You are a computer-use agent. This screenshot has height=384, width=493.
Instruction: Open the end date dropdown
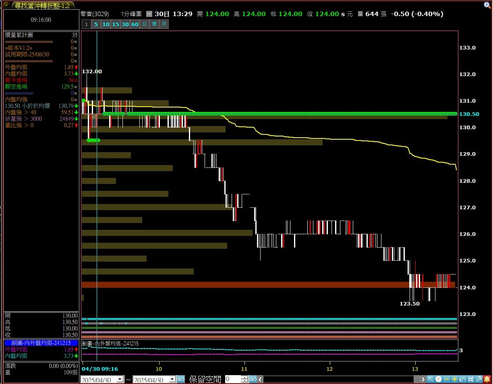coord(172,379)
